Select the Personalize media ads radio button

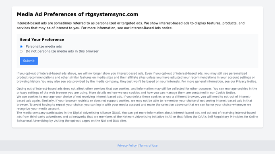[x=21, y=47]
